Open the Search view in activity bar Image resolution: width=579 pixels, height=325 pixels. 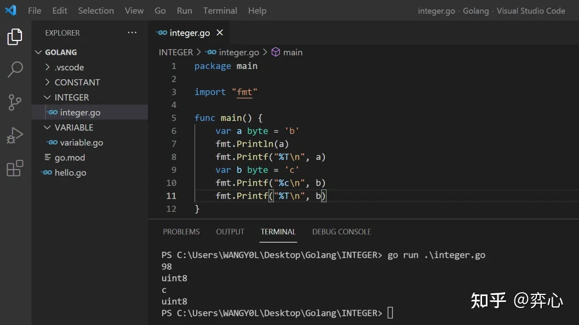15,69
